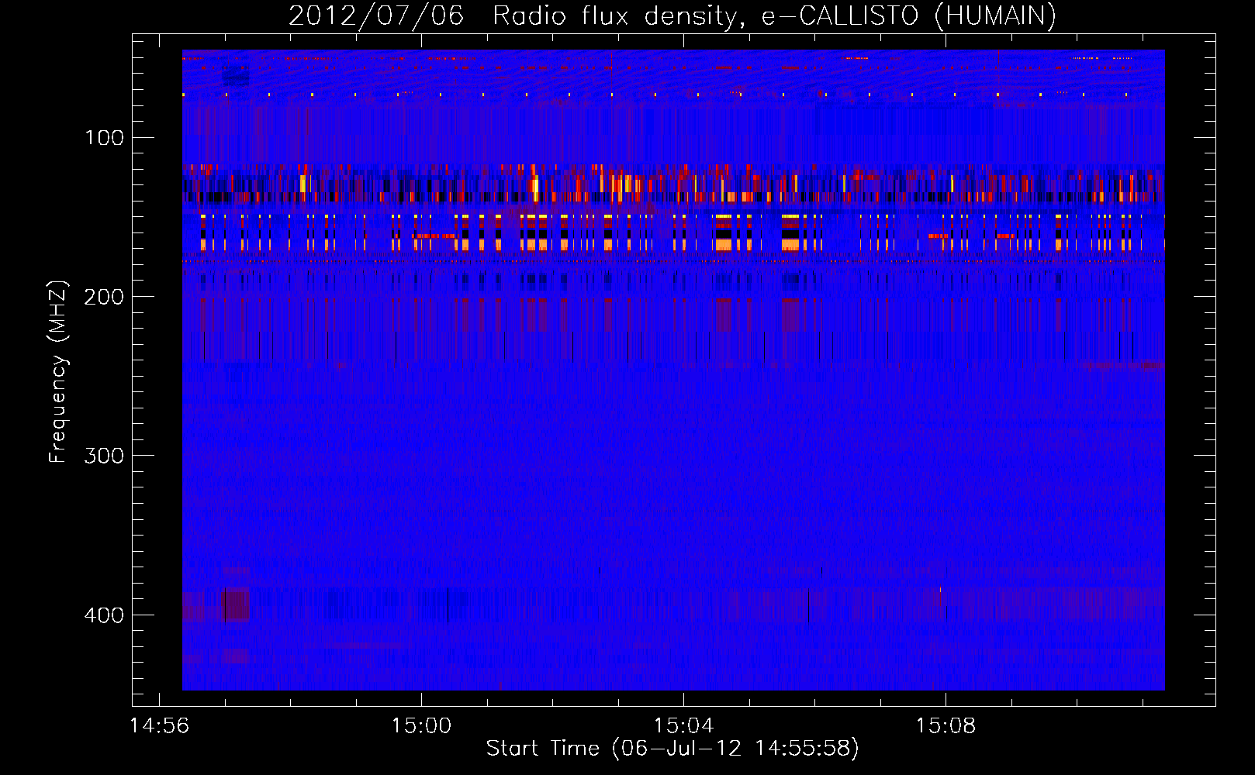Viewport: 1255px width, 775px height.
Task: Click the '15:08' time tick label
Action: click(946, 726)
